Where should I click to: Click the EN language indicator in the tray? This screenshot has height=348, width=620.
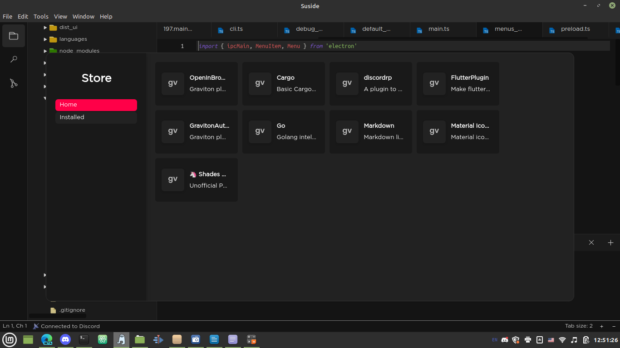tap(494, 340)
